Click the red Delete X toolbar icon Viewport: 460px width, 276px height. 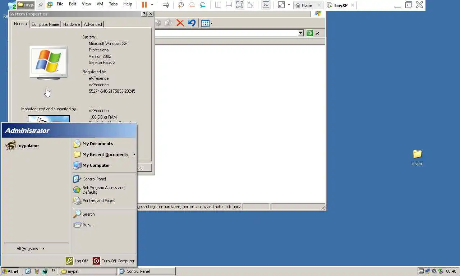click(180, 23)
